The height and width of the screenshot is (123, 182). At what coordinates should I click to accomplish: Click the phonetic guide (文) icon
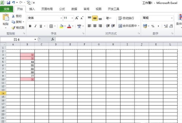pyautogui.click(x=79, y=26)
